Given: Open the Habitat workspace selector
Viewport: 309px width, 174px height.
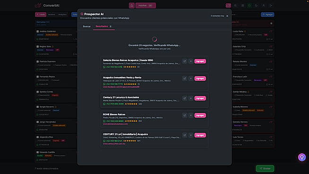Looking at the screenshot, I should click(146, 6).
